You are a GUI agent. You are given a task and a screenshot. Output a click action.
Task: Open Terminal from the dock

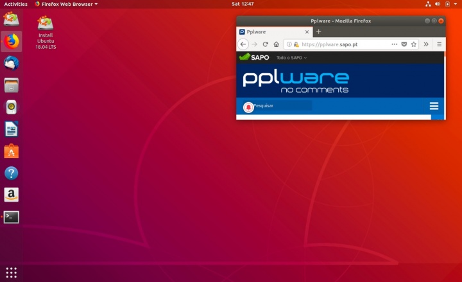point(11,216)
